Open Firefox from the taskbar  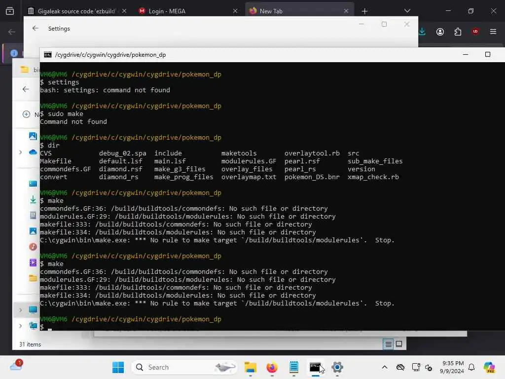[x=272, y=367]
